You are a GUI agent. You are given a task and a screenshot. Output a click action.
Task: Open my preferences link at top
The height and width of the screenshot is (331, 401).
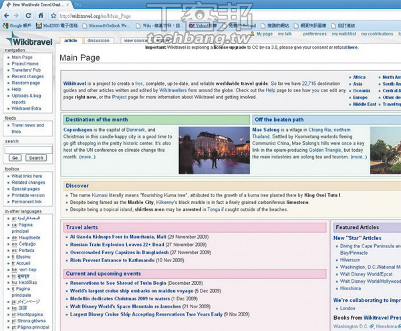pos(314,33)
